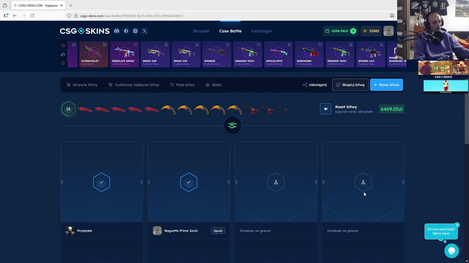Click the 'Do you need help?' message
The width and height of the screenshot is (469, 263).
[441, 231]
